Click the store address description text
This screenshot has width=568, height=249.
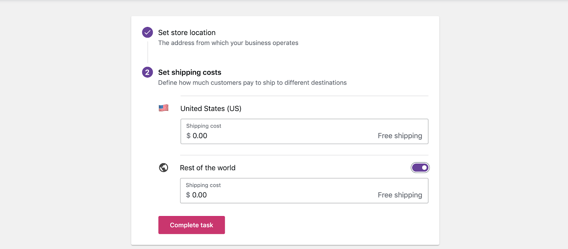[228, 43]
